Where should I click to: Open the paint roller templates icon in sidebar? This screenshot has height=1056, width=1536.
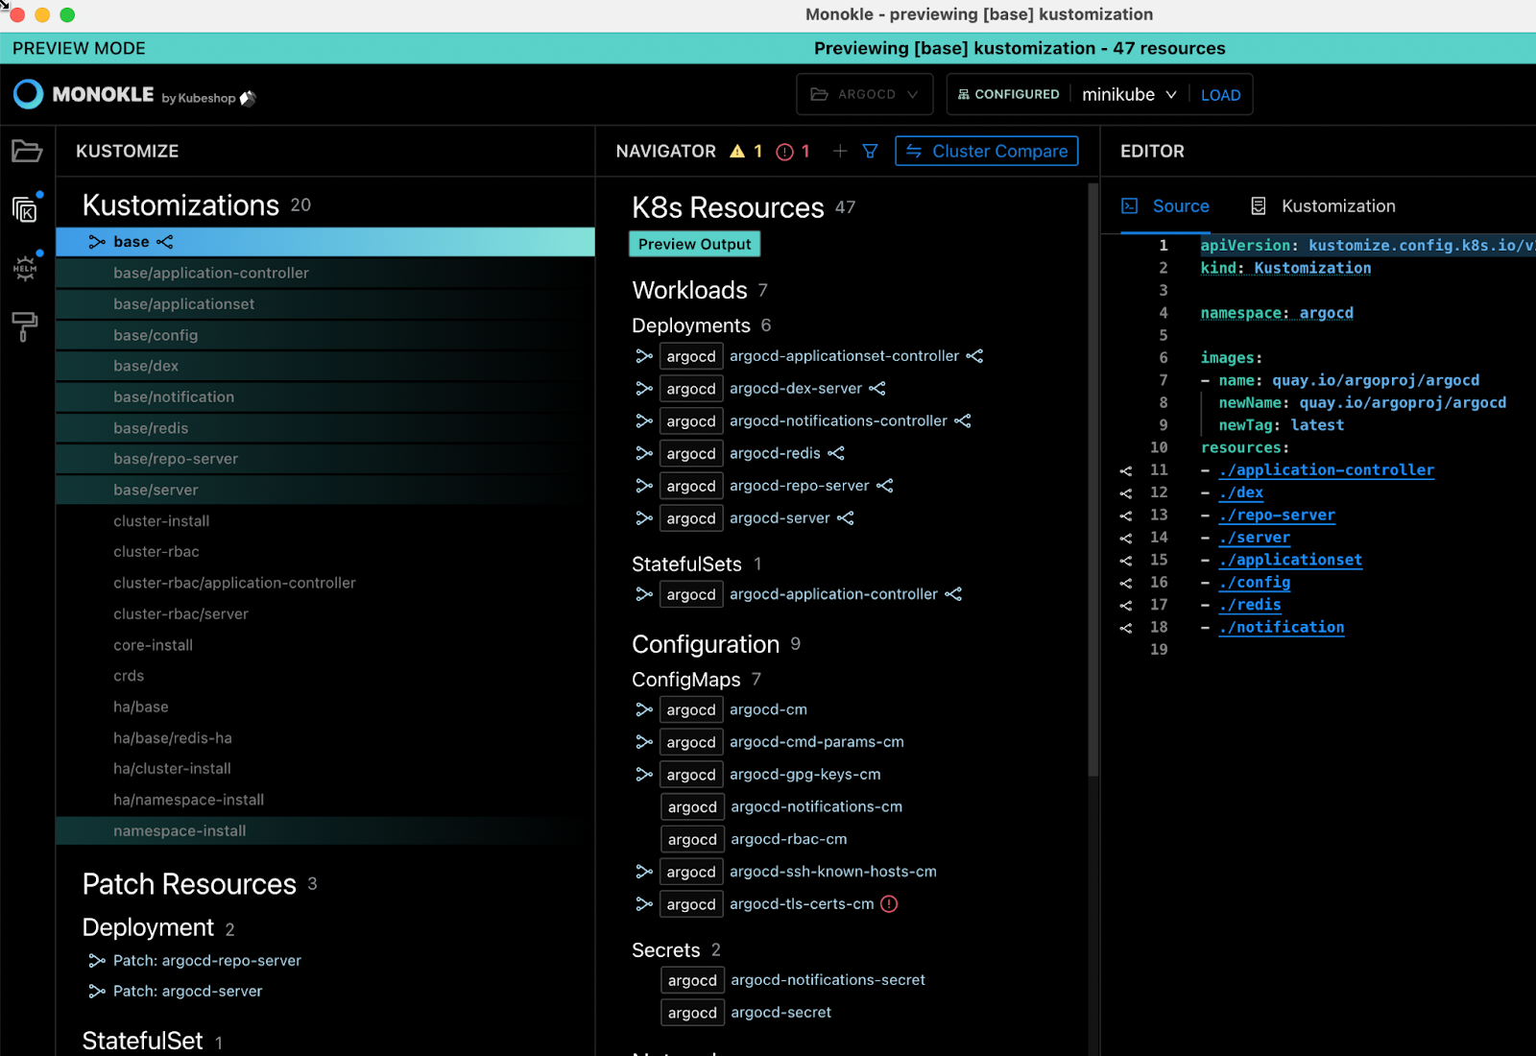point(25,326)
